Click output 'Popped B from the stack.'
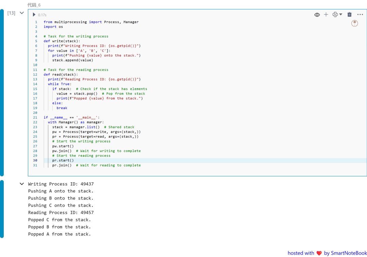 (x=59, y=227)
